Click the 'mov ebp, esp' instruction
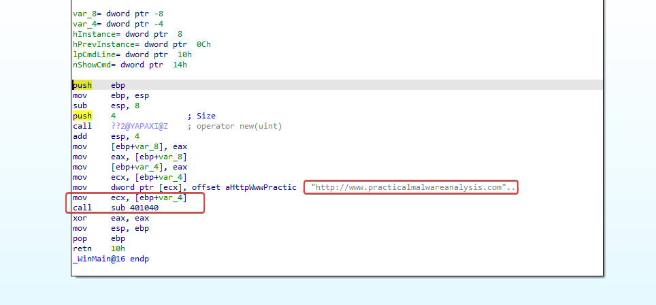Screen dimensions: 656x305 pos(111,96)
